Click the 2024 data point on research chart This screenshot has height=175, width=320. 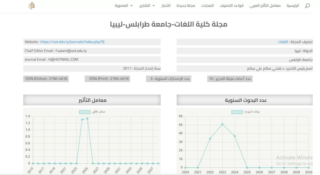click(x=235, y=136)
